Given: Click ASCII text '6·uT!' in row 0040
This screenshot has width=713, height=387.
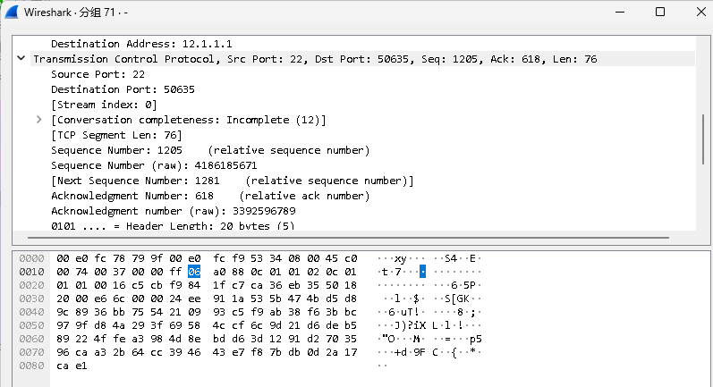Looking at the screenshot, I should pos(403,312).
